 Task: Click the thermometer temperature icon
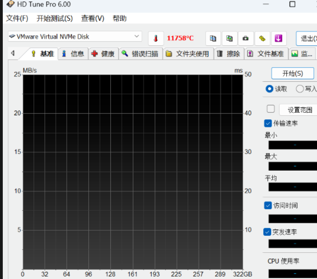pos(156,38)
